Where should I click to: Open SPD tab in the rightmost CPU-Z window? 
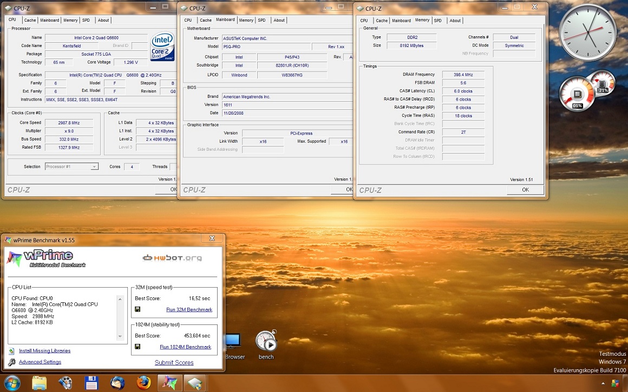point(438,21)
